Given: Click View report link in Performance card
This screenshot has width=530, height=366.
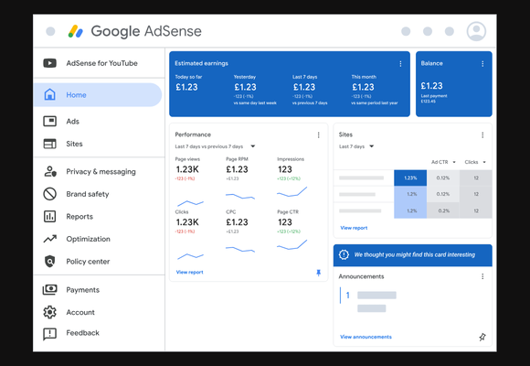Looking at the screenshot, I should [190, 273].
